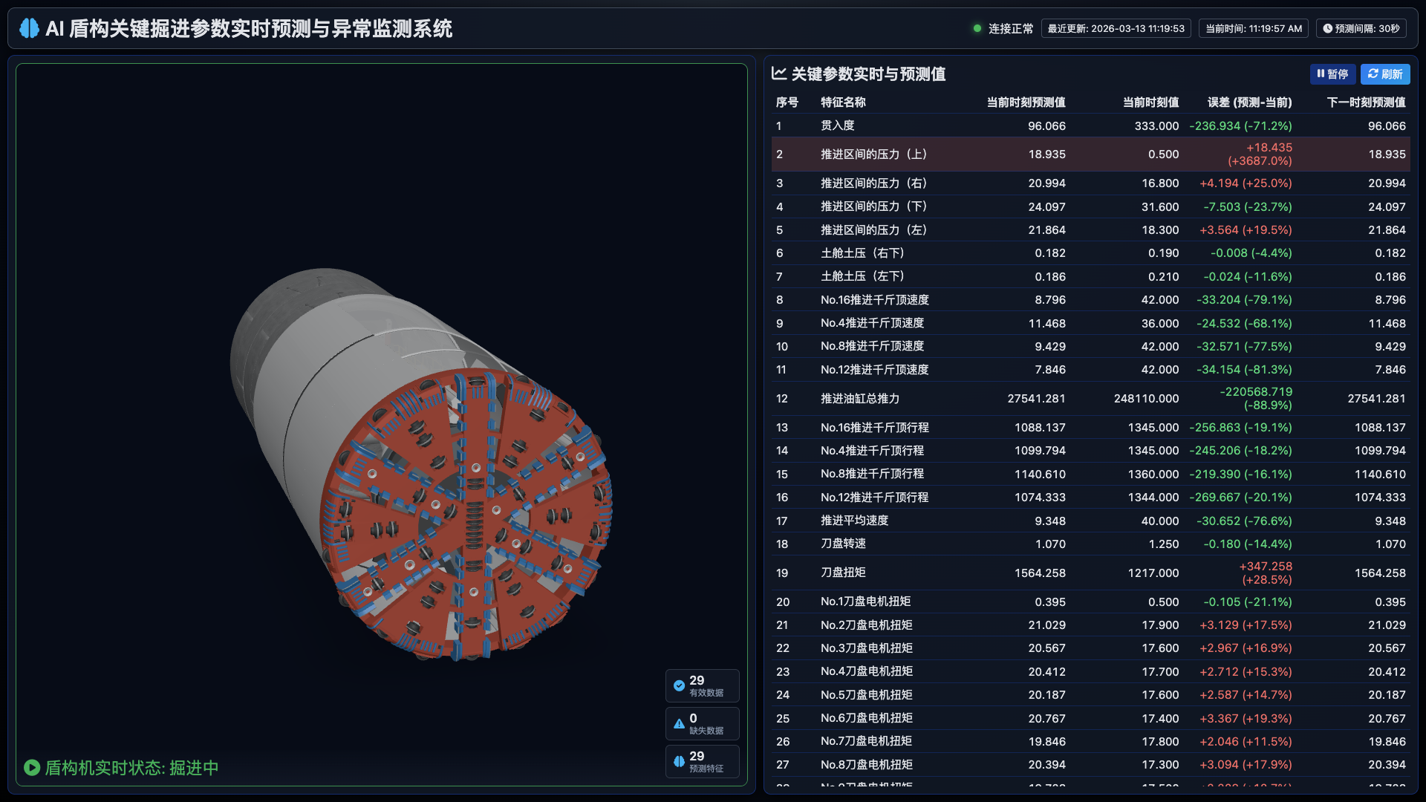The width and height of the screenshot is (1426, 802).
Task: Click the brain logo icon in header
Action: click(x=29, y=28)
